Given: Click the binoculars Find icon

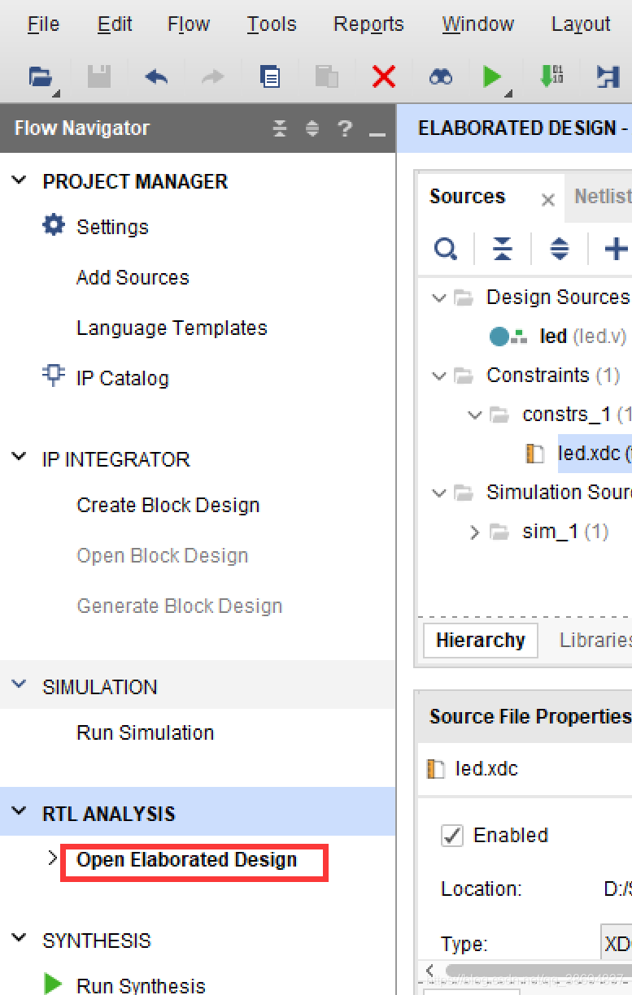Looking at the screenshot, I should click(440, 77).
